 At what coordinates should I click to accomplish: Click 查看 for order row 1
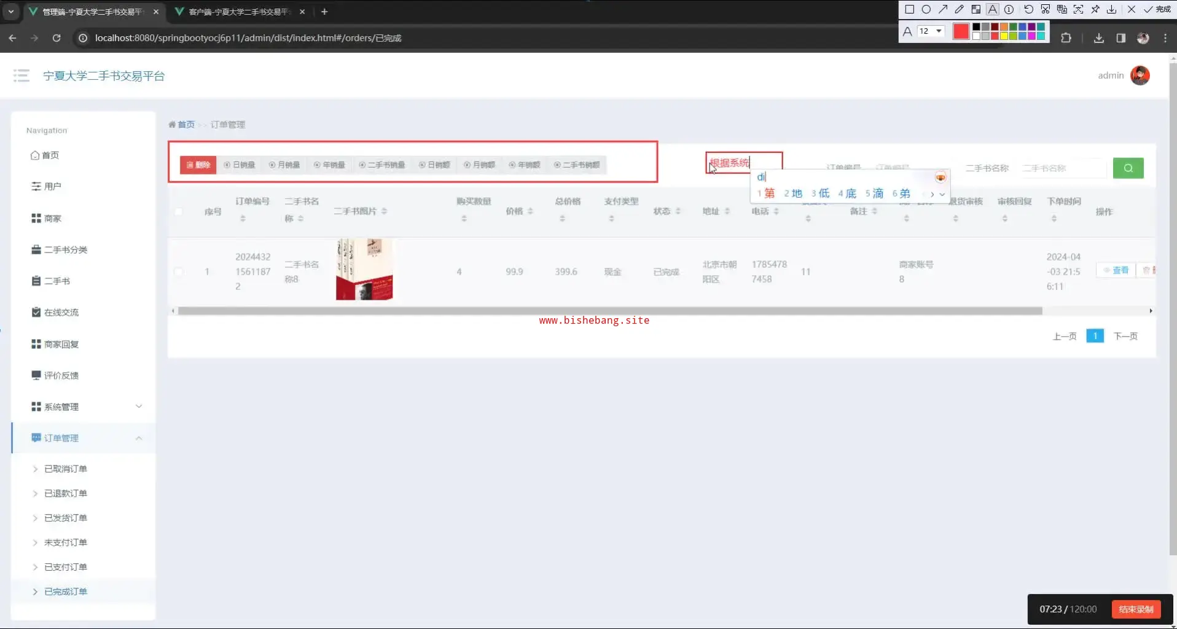pos(1116,270)
